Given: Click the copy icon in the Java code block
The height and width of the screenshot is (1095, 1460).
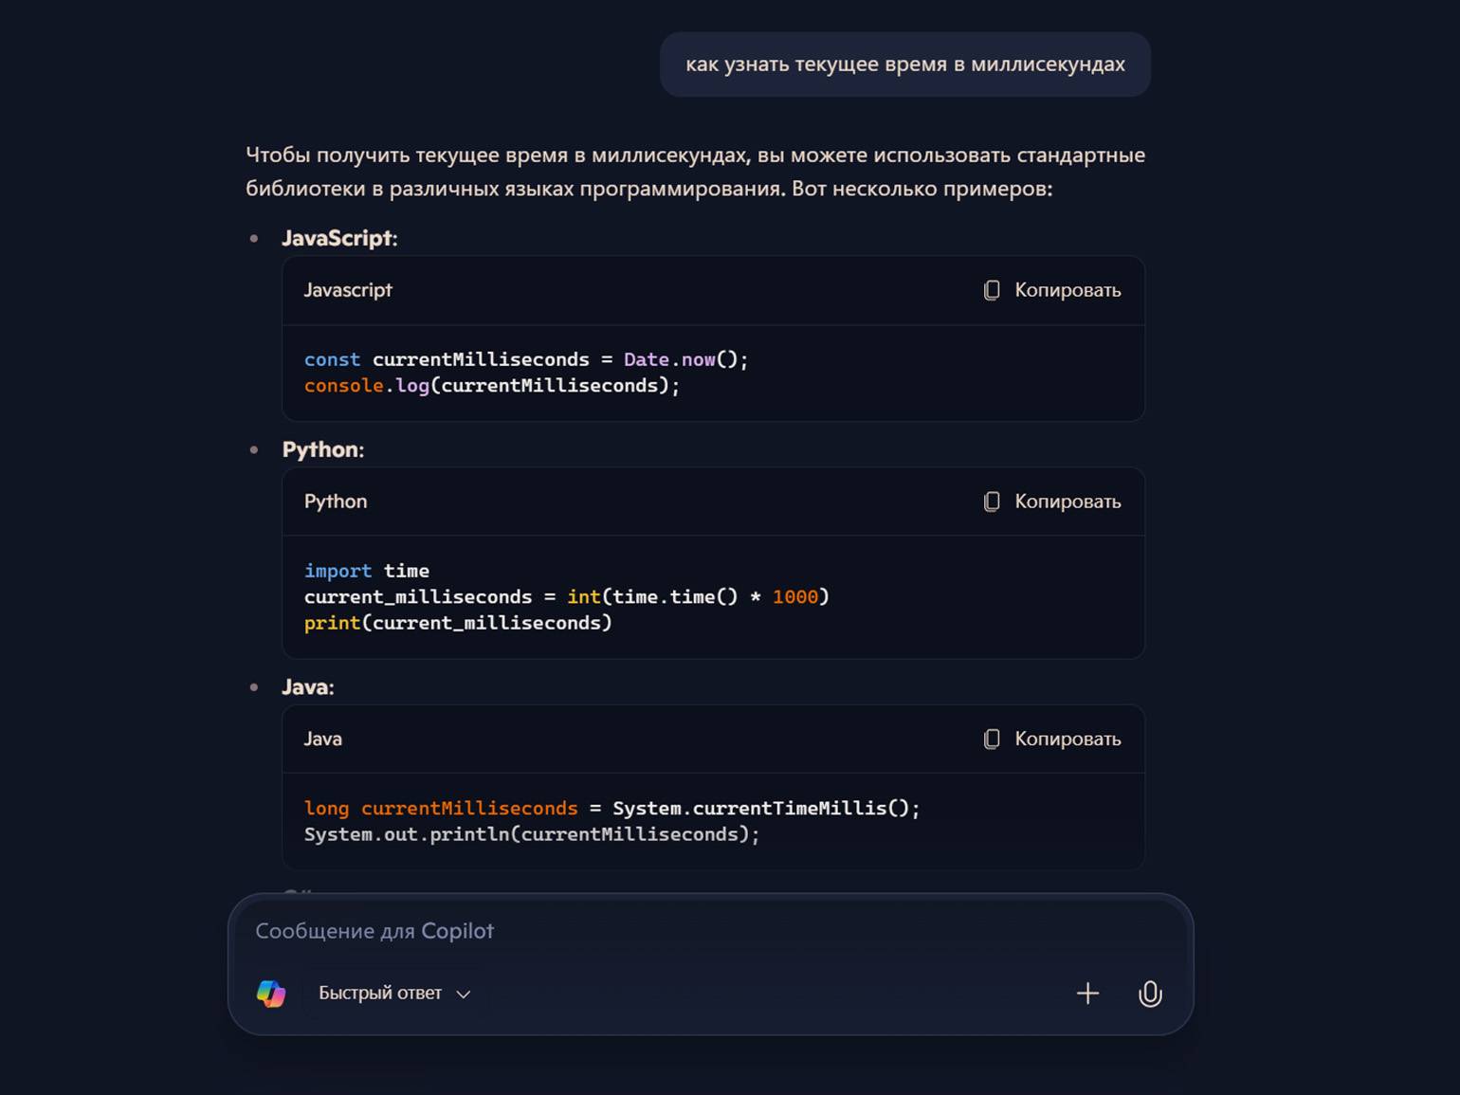Looking at the screenshot, I should [x=992, y=739].
